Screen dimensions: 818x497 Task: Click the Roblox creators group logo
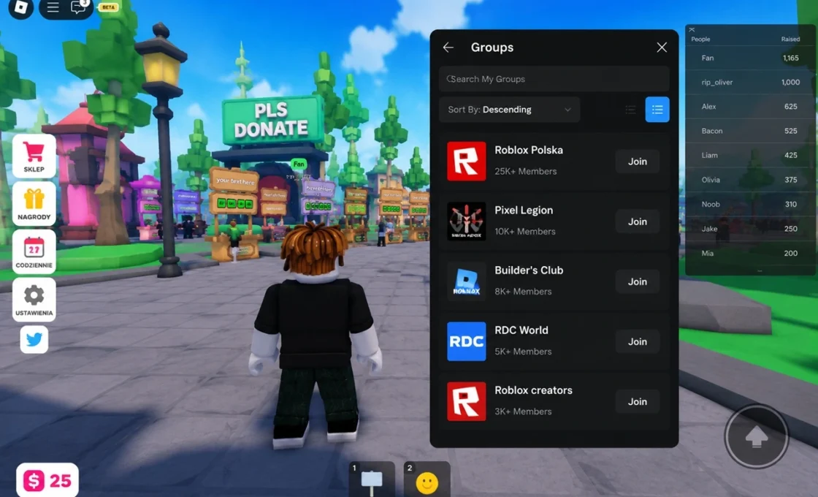[467, 401]
